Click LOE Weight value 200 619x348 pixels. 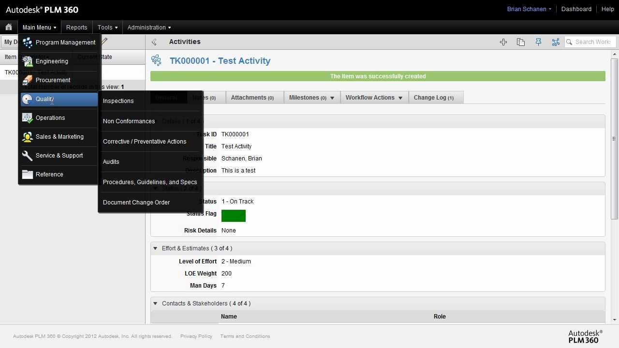coord(226,274)
